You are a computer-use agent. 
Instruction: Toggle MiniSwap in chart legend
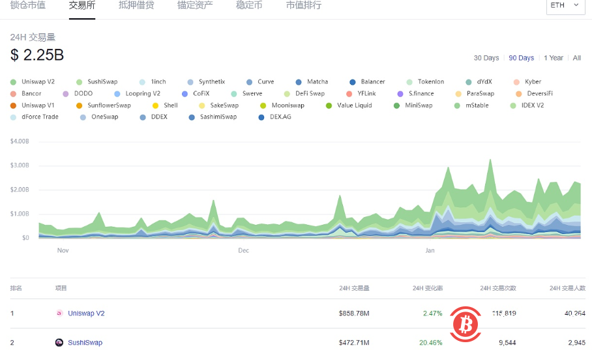413,106
